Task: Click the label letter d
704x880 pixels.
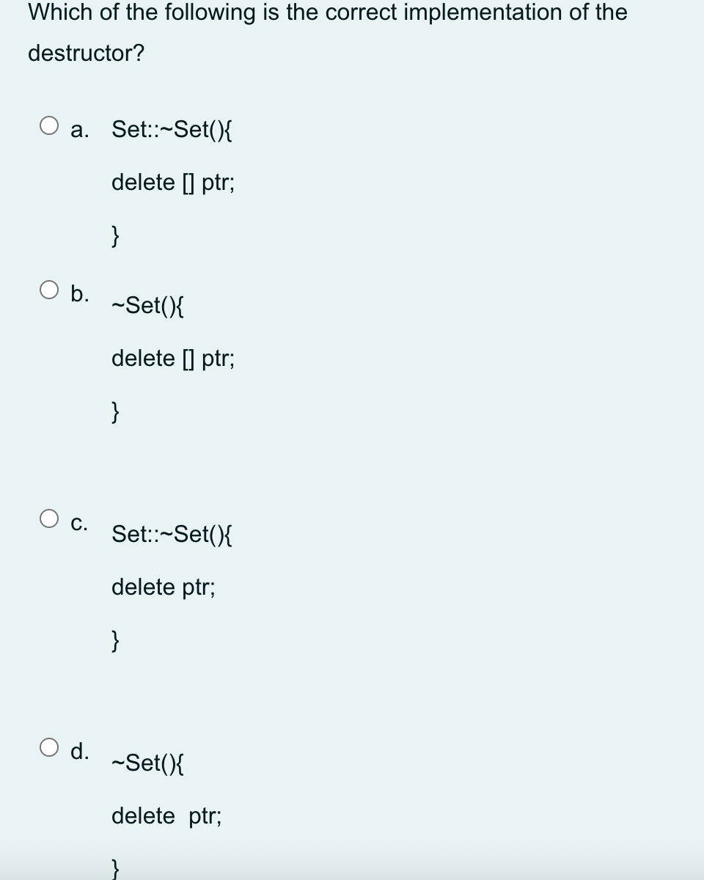Action: [79, 751]
